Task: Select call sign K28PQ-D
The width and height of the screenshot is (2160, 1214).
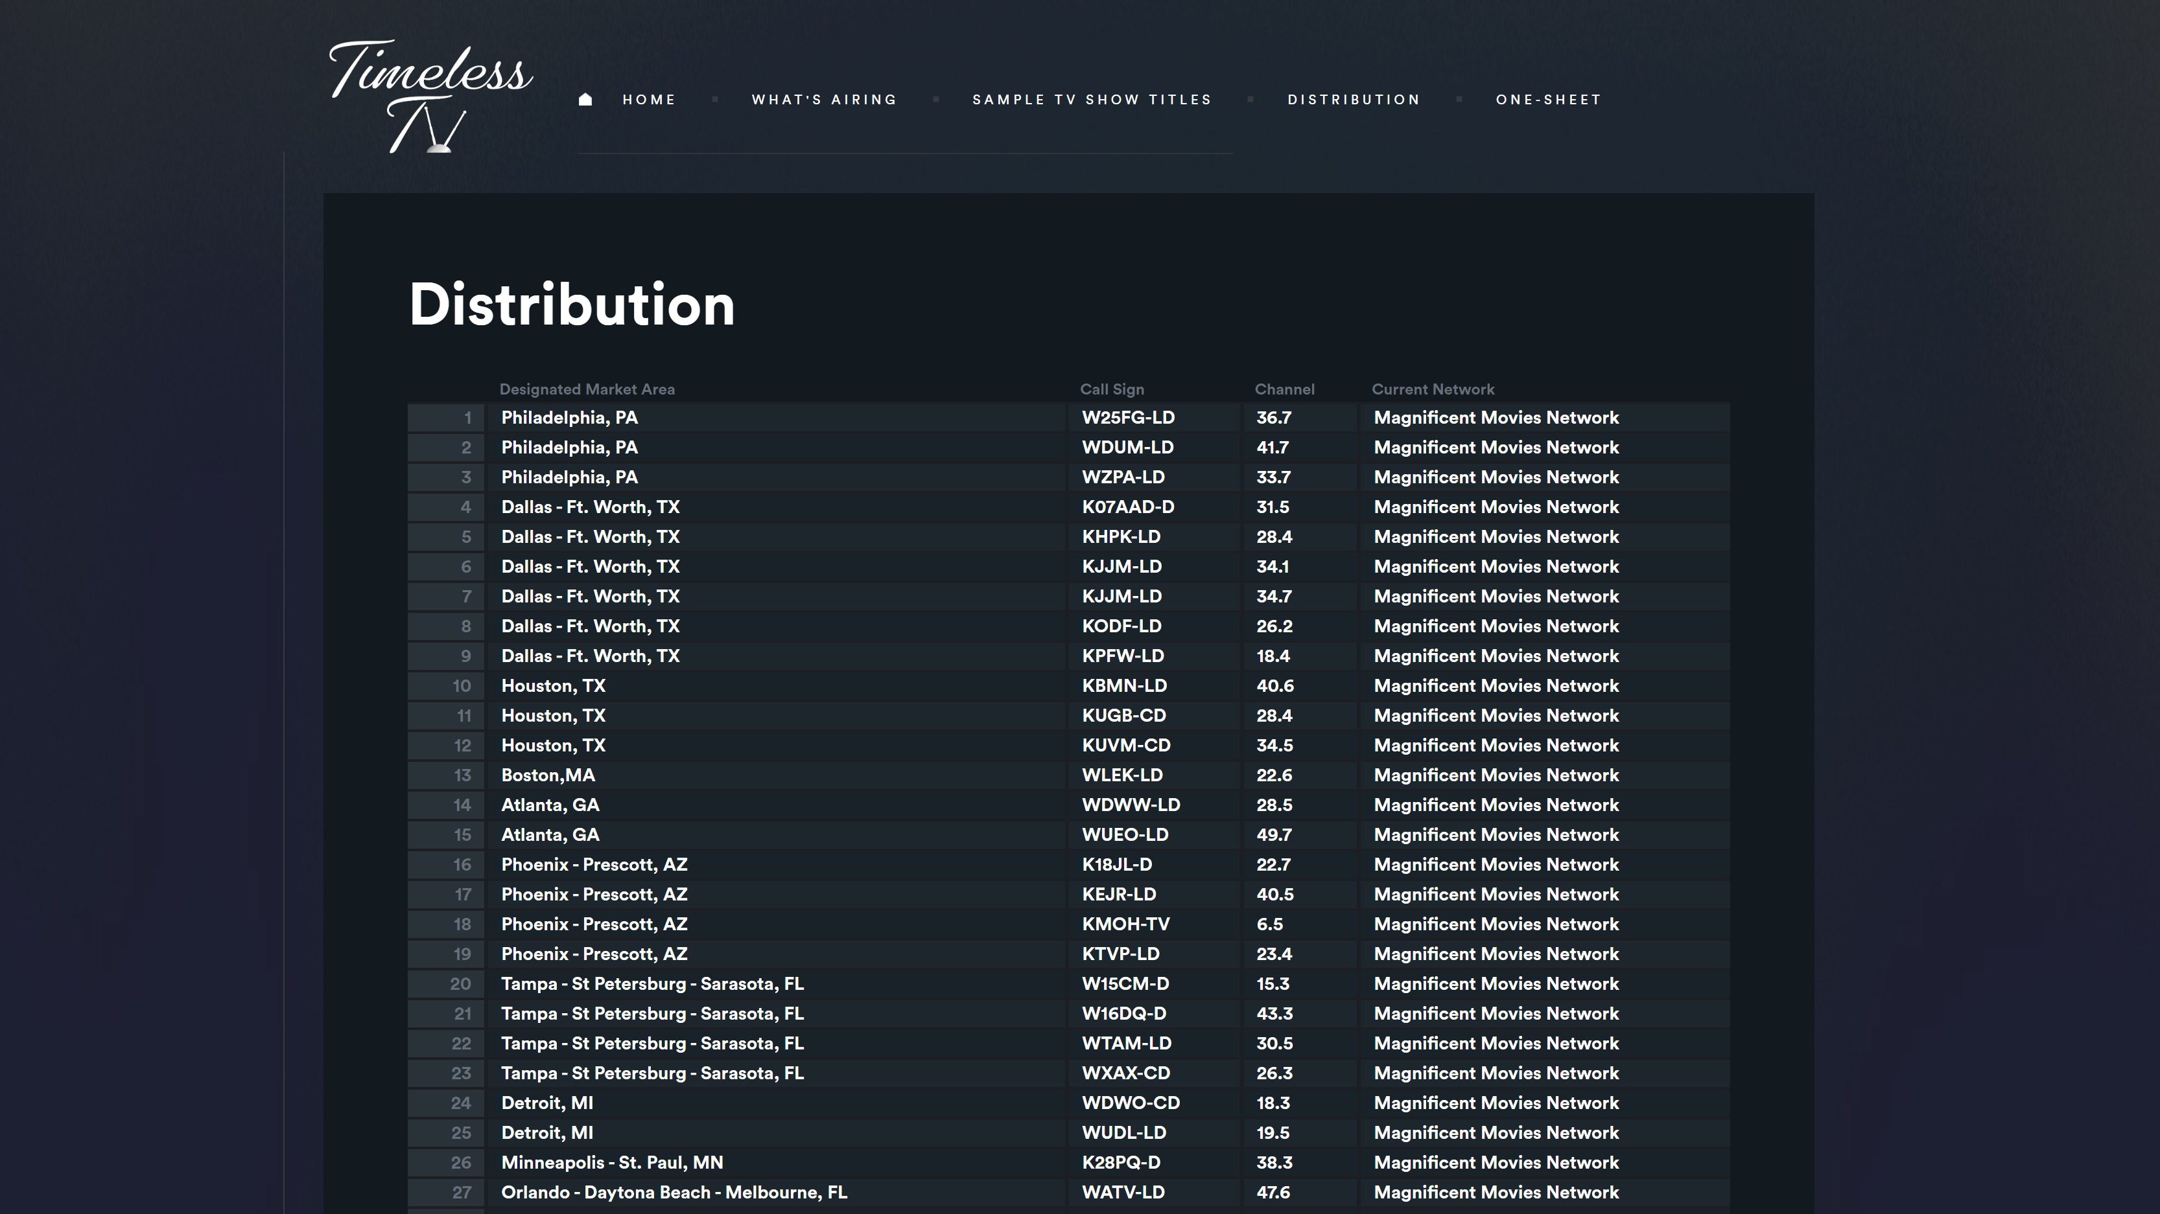Action: tap(1121, 1163)
